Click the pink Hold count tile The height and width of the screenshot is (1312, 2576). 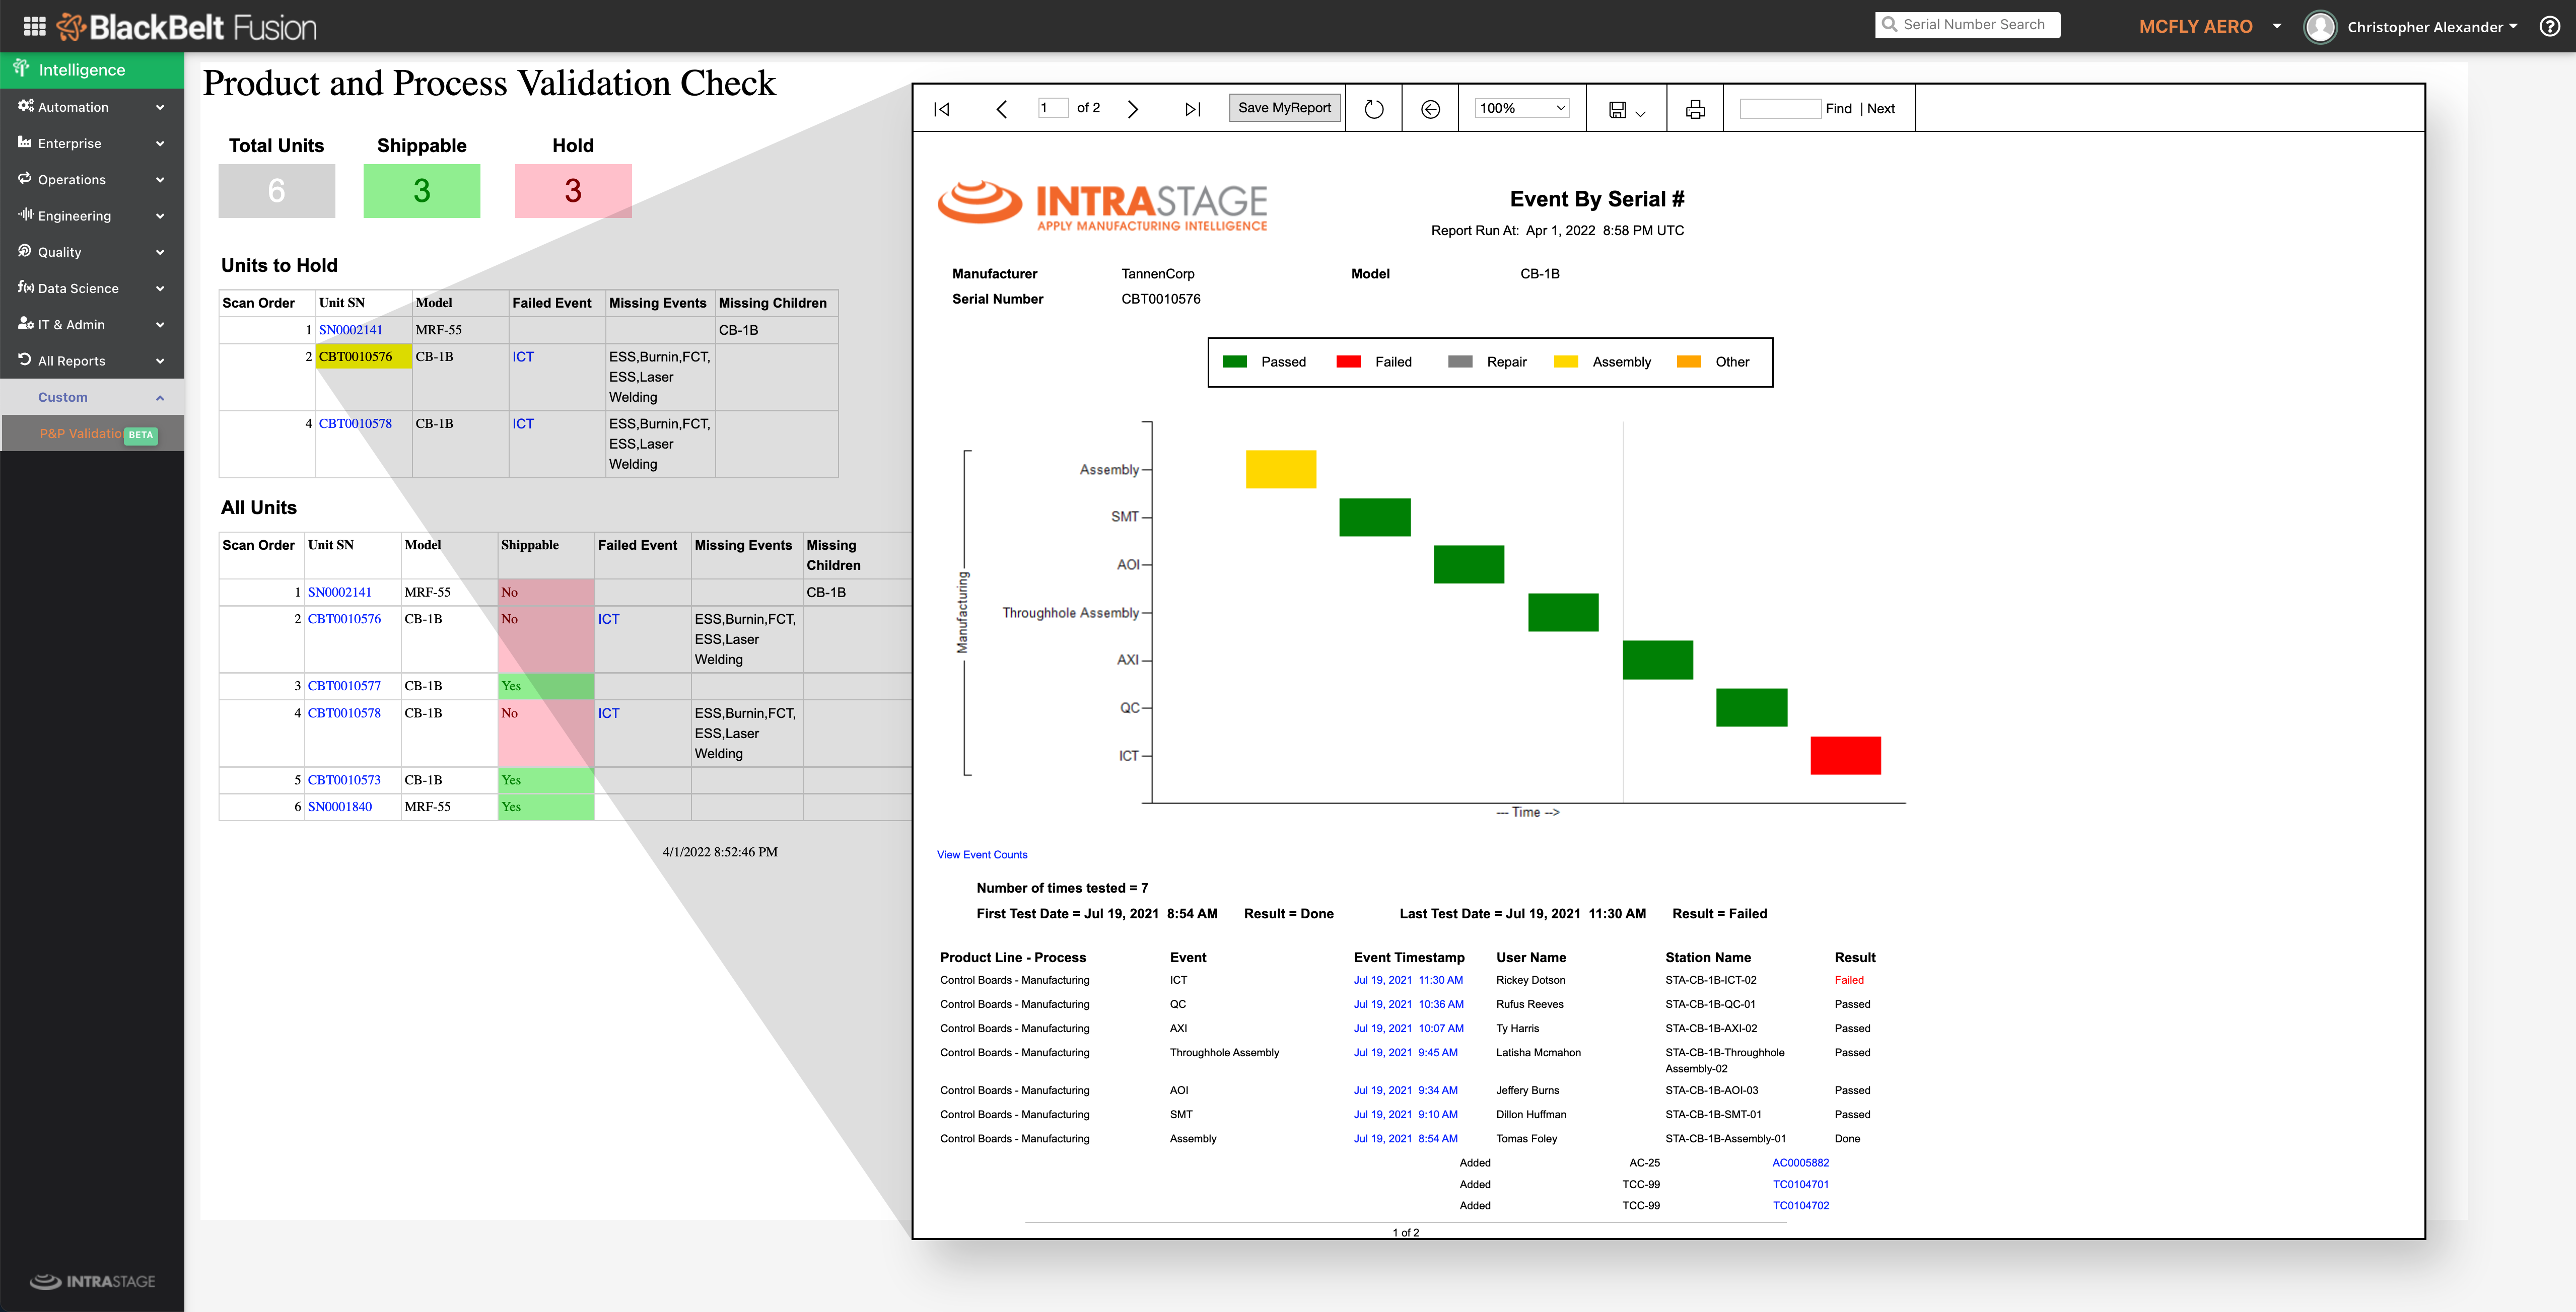pos(573,191)
